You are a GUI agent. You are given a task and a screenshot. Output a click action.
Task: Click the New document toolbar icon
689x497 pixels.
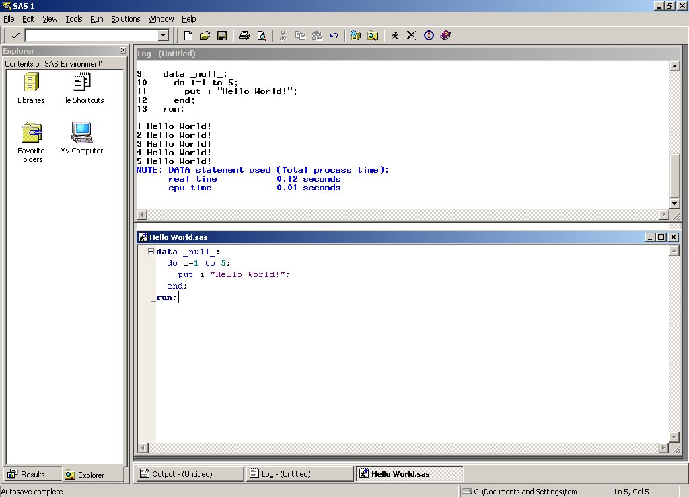pyautogui.click(x=188, y=35)
